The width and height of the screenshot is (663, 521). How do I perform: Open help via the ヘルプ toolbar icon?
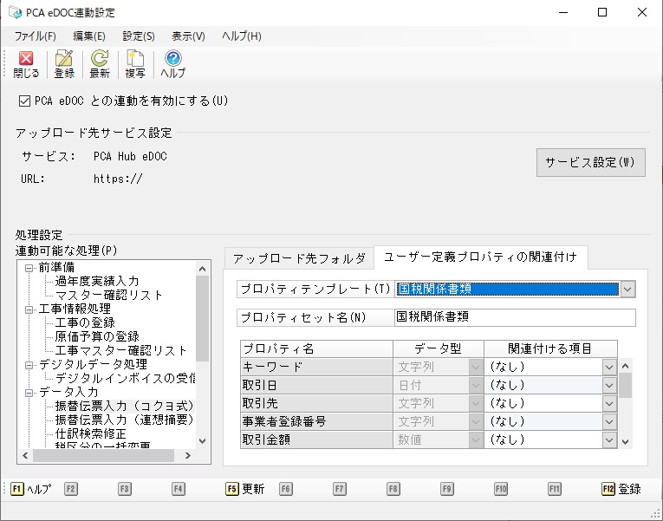click(x=173, y=64)
